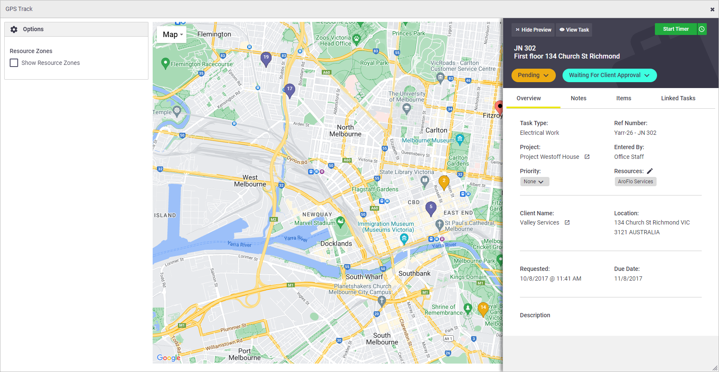Click Flemington Racecourse green map pin
Screen dimensions: 719x372
(165, 64)
